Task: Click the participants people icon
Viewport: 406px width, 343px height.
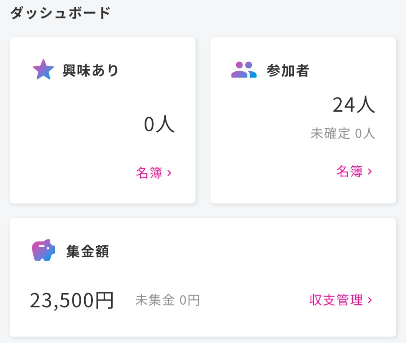Action: pos(244,70)
